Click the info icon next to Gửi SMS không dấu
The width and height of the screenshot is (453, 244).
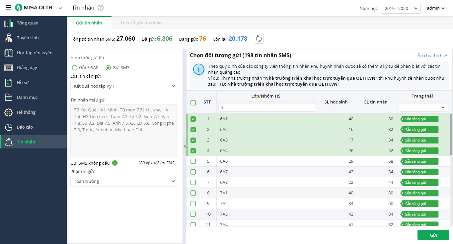coord(115,163)
